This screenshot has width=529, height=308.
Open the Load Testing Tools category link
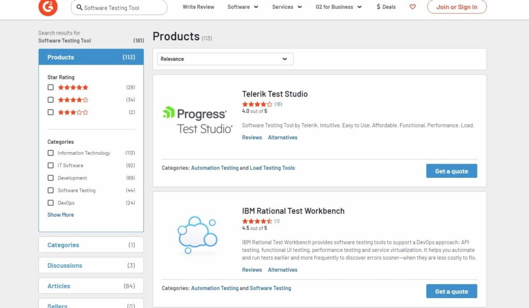[273, 168]
